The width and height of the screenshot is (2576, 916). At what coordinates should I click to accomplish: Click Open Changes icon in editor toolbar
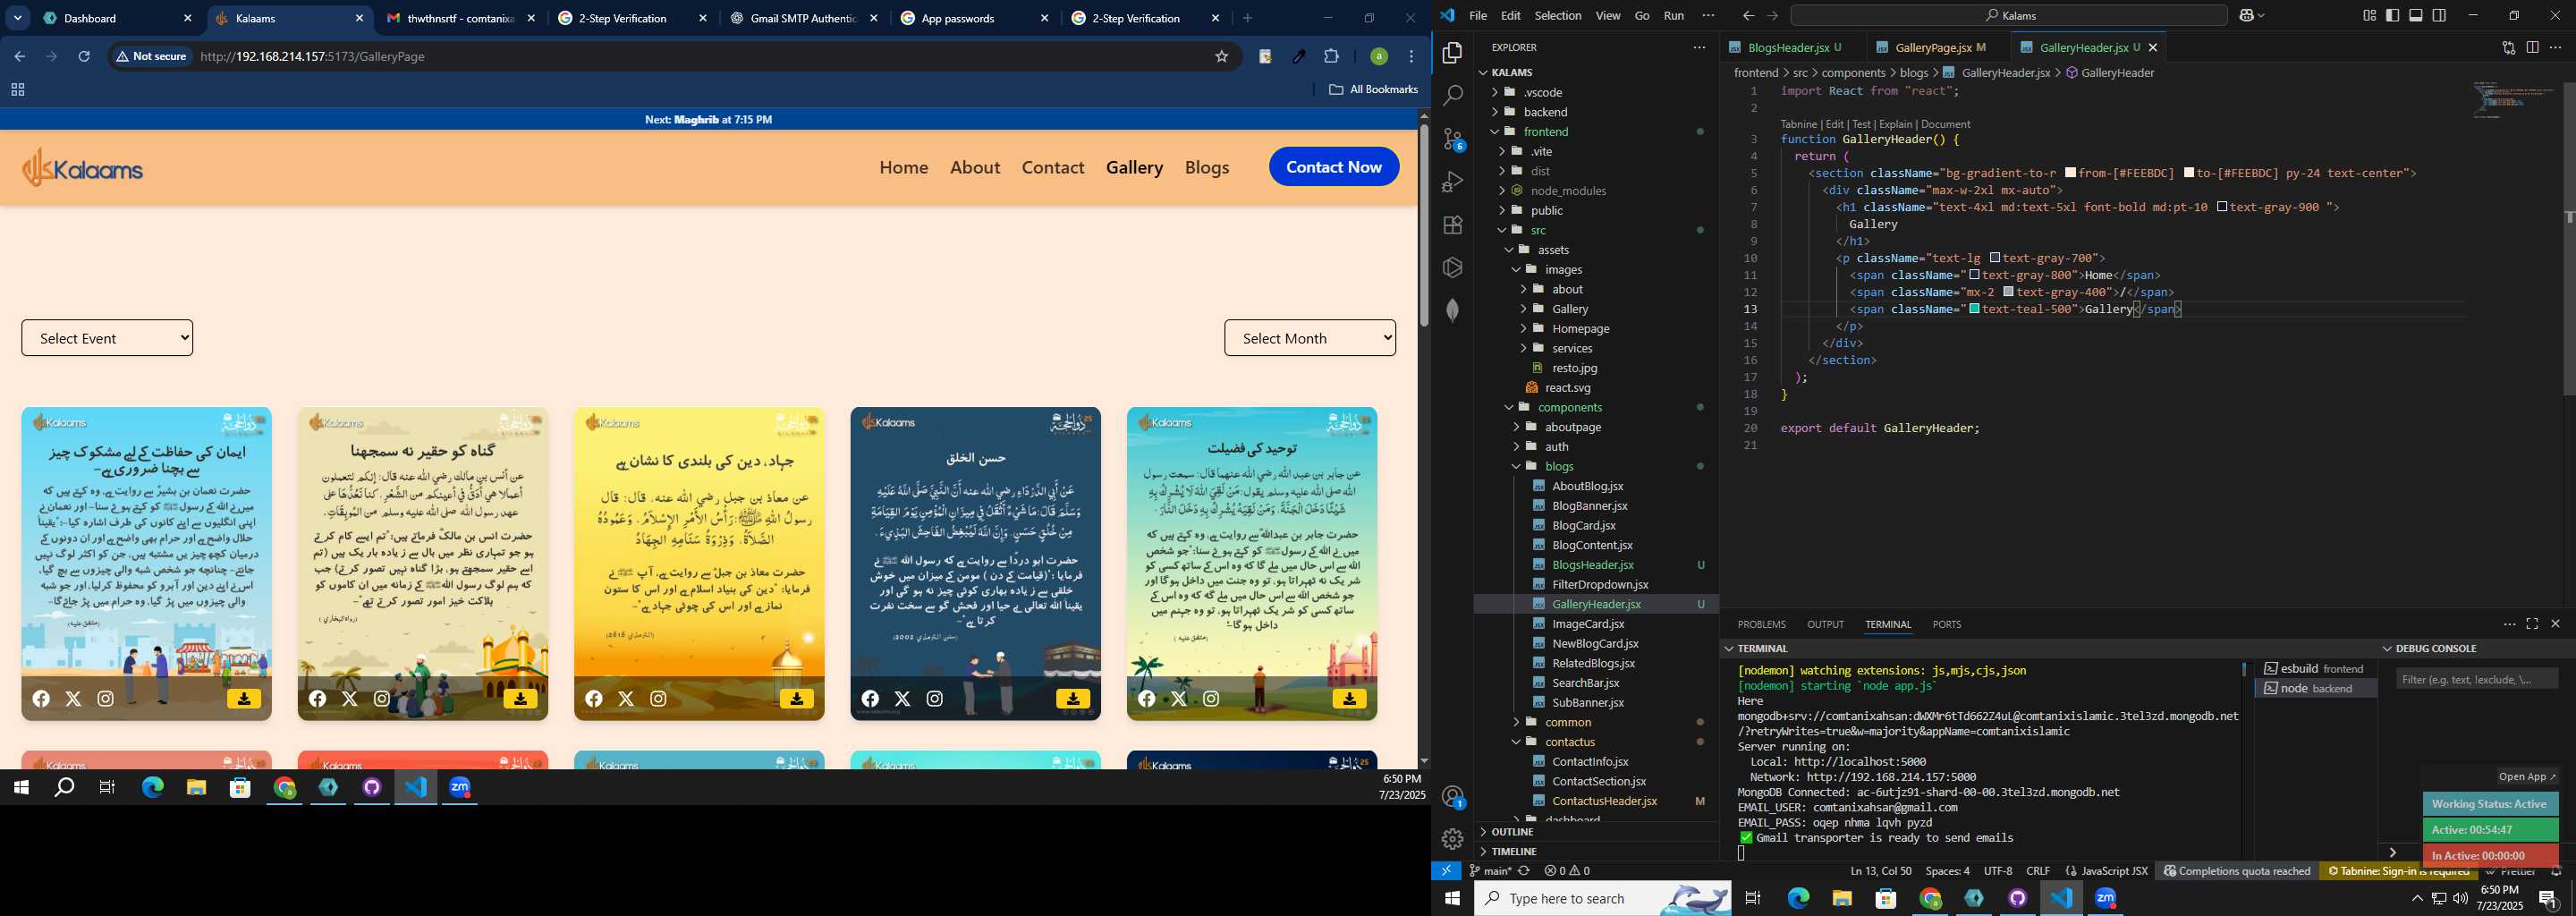[2508, 47]
